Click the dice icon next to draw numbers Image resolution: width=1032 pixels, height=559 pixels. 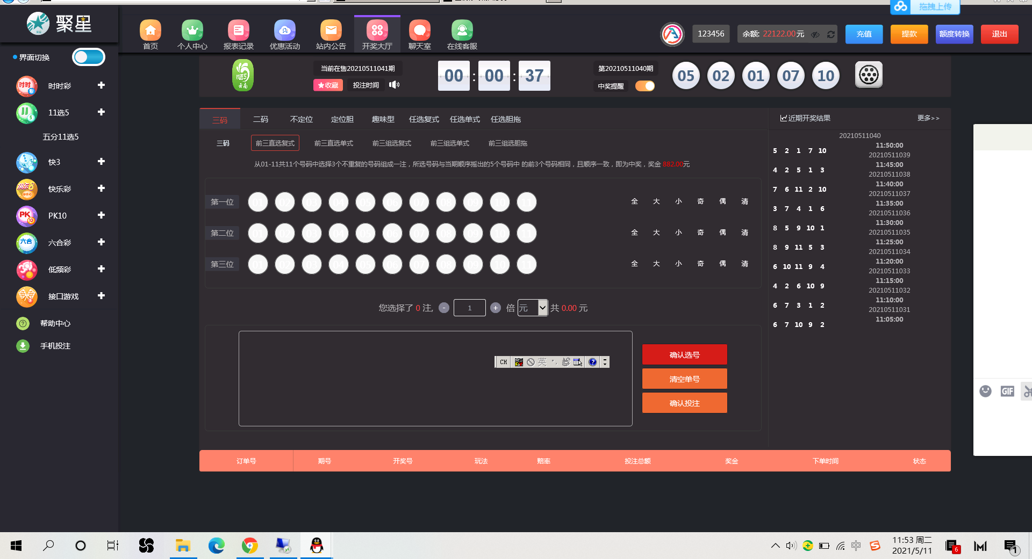click(869, 75)
